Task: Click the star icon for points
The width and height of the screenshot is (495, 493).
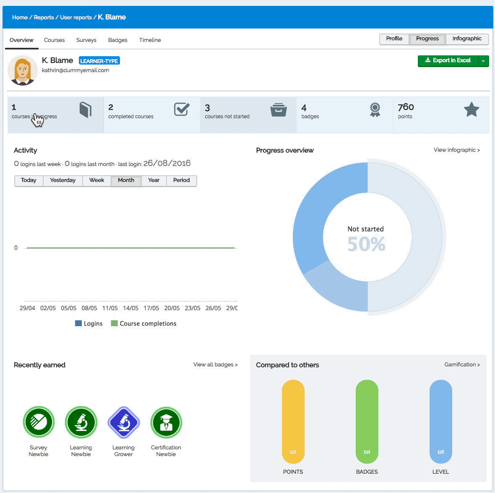Action: coord(472,109)
